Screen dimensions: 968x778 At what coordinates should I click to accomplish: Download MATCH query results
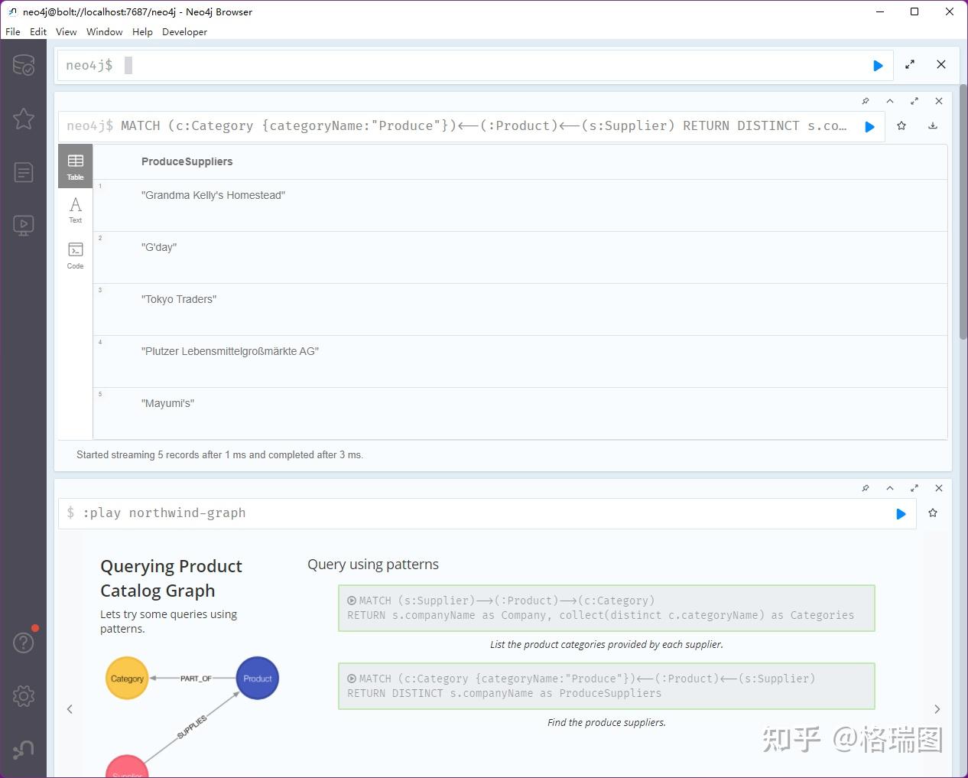tap(933, 126)
